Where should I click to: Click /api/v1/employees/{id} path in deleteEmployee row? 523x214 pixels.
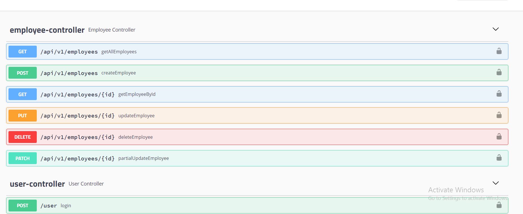78,137
